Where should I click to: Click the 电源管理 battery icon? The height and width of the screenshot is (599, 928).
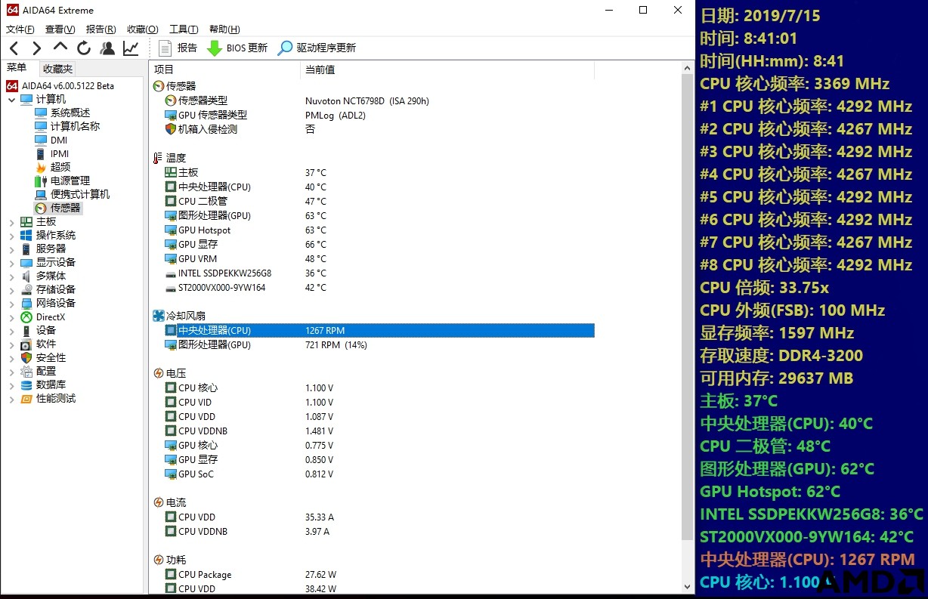point(41,181)
